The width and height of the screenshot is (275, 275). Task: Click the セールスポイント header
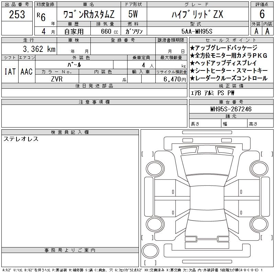click(231, 40)
